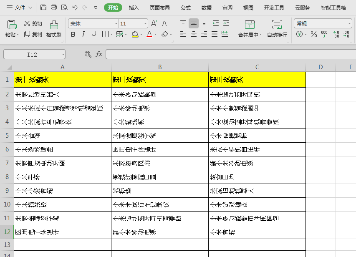
Task: Undo the last action
Action: coord(75,8)
